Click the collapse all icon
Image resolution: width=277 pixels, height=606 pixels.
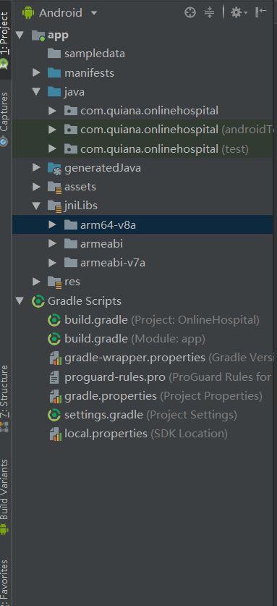pyautogui.click(x=209, y=13)
